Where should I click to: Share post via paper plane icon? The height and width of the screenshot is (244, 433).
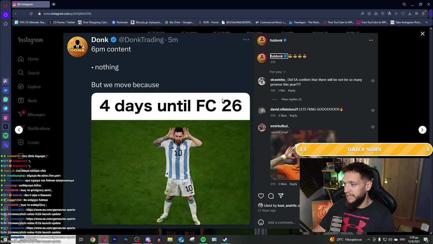pyautogui.click(x=281, y=196)
